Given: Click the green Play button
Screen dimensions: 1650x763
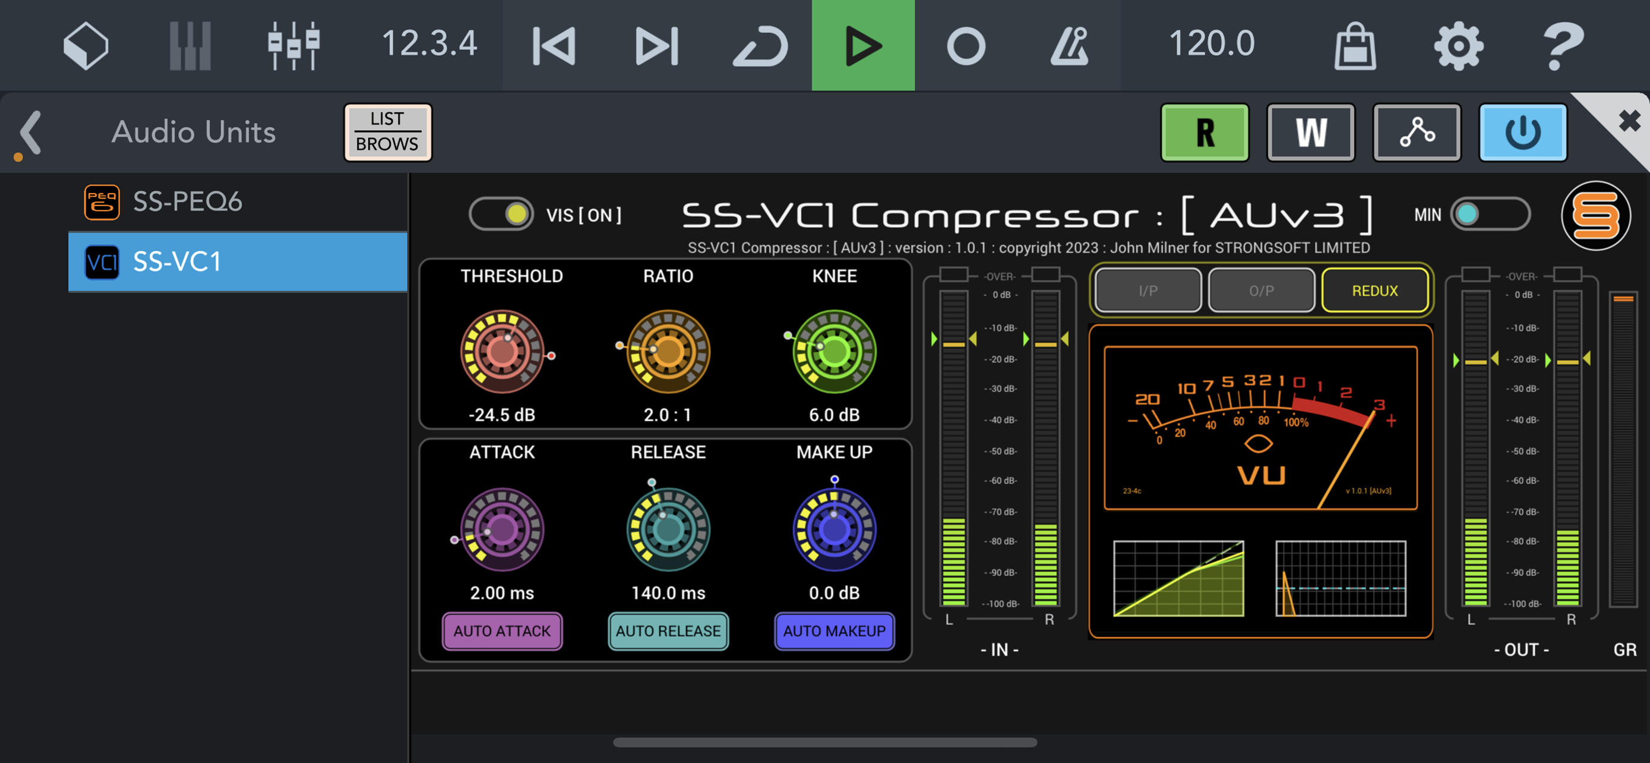Looking at the screenshot, I should tap(863, 45).
